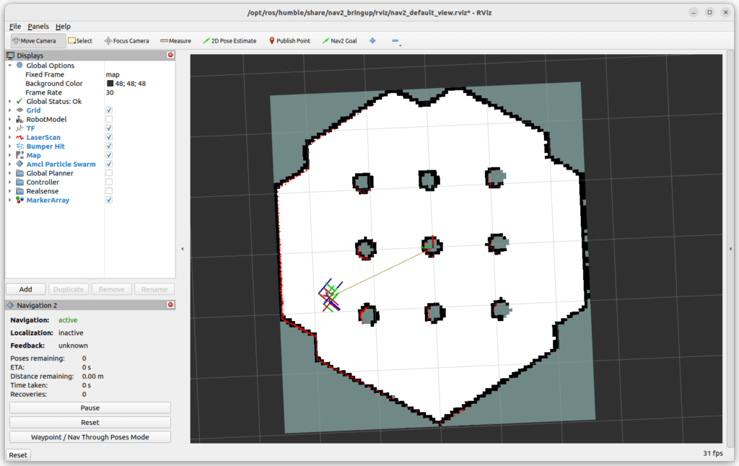Screen dimensions: 739x466
Task: Disable the Grid display checkbox
Action: pos(109,110)
